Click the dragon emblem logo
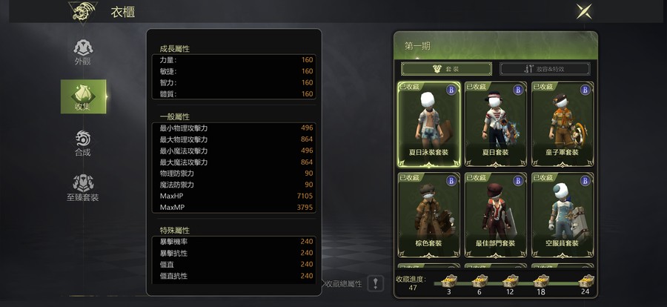The height and width of the screenshot is (307, 667). 82,12
